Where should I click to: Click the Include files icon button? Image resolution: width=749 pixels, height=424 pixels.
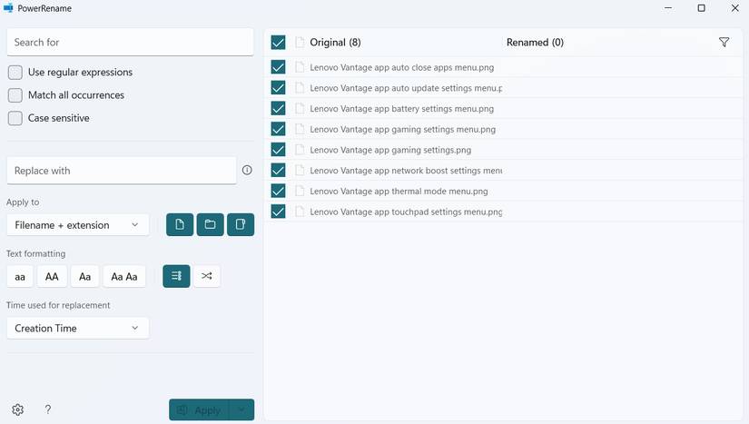click(180, 224)
